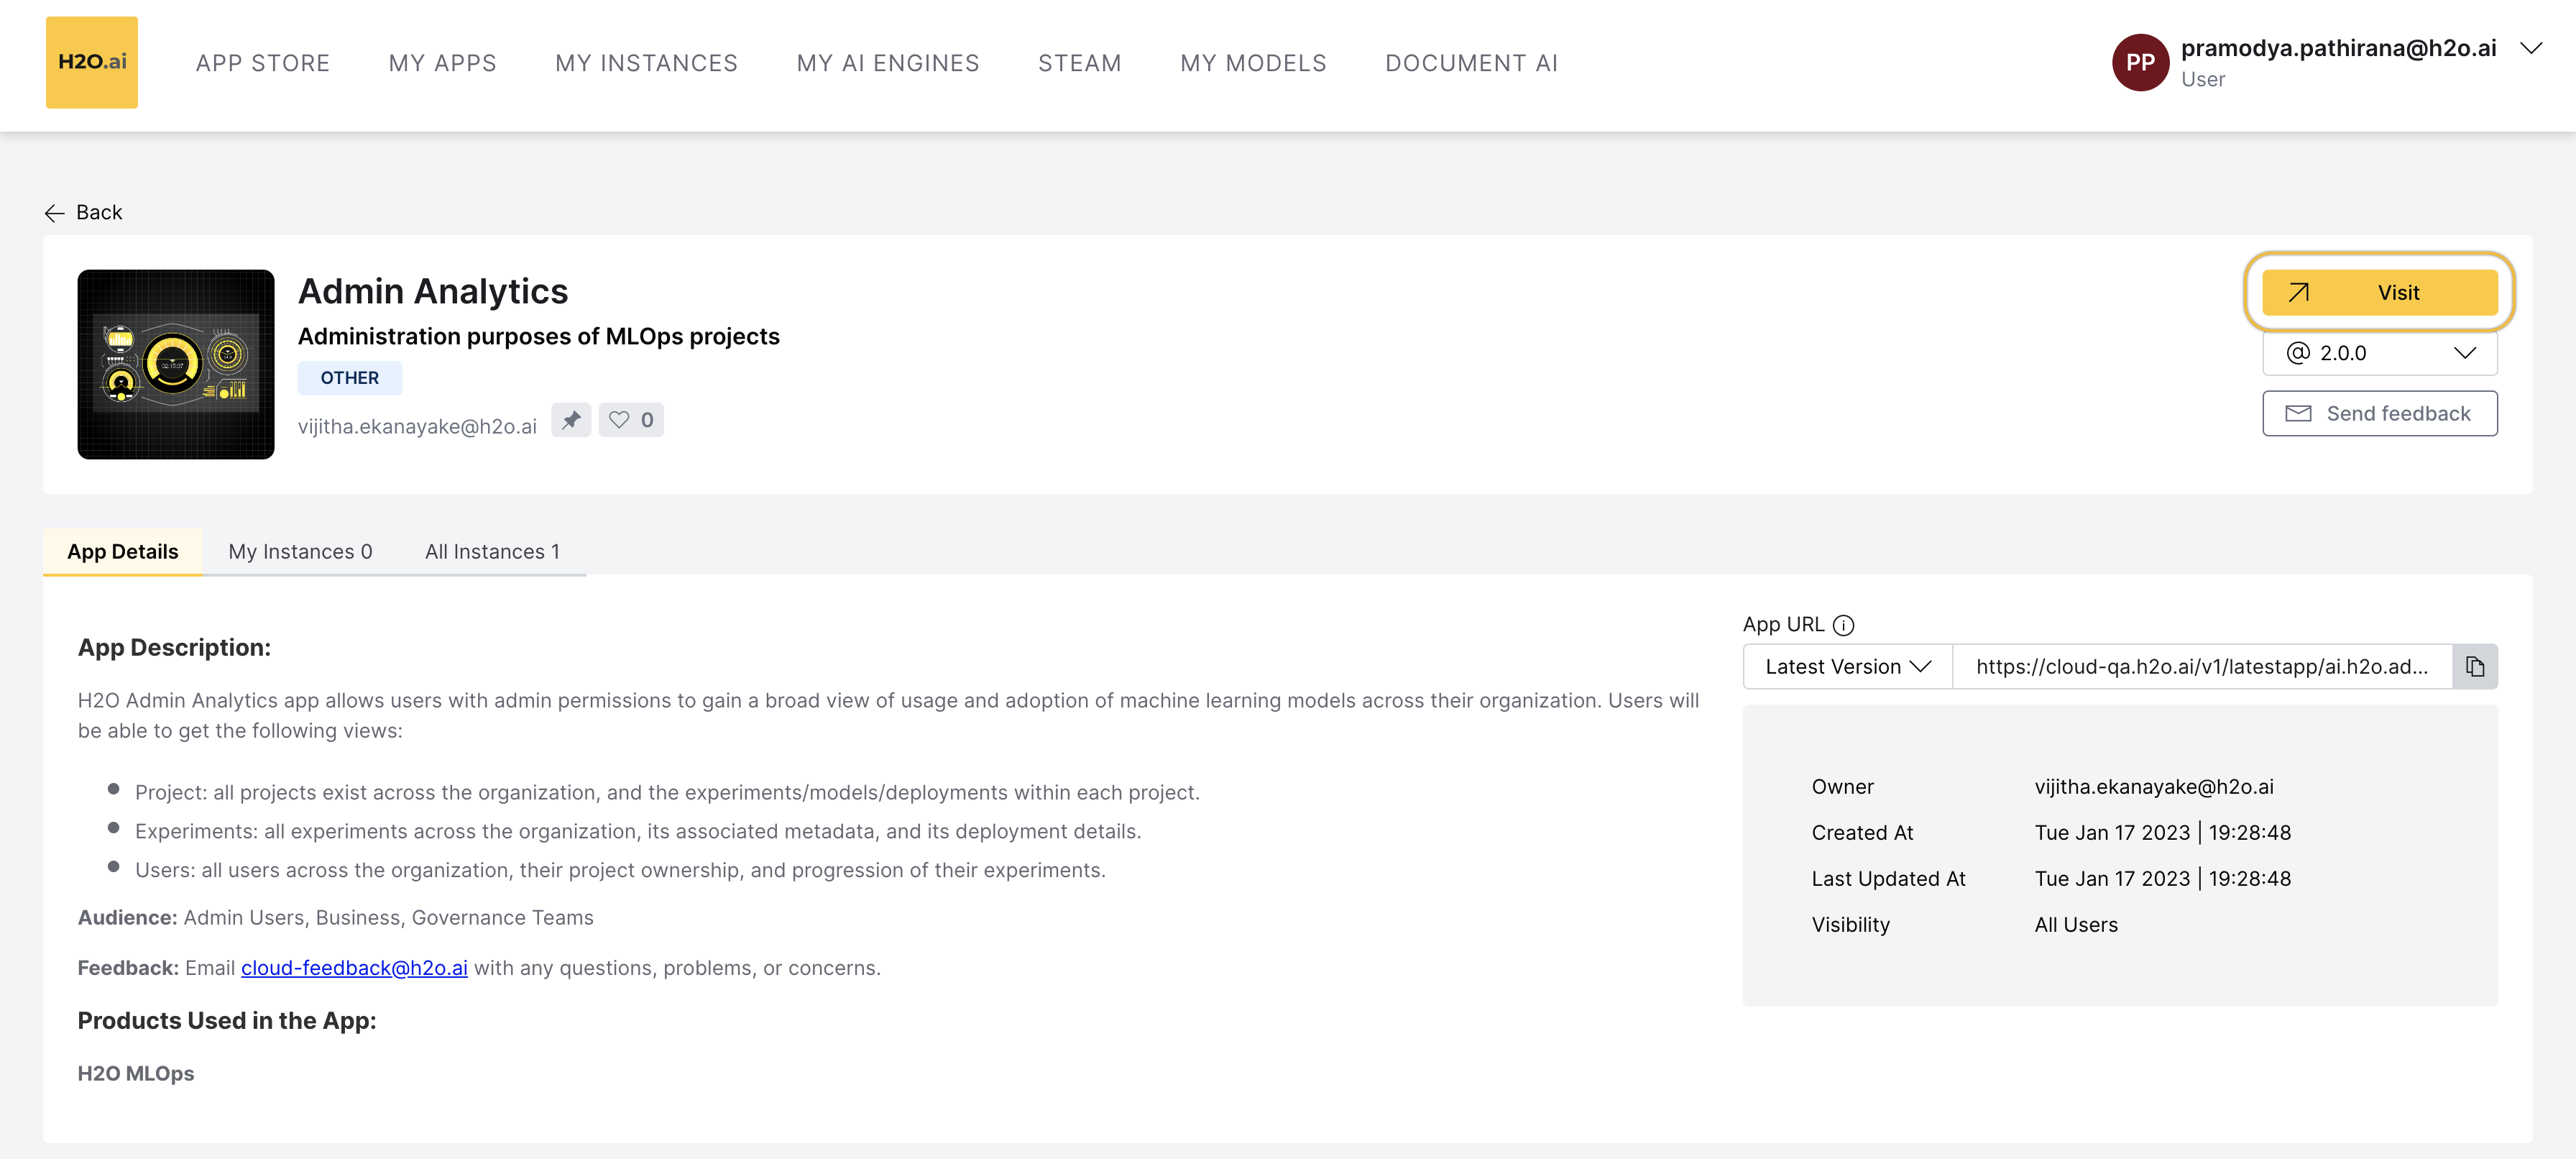Click the Back arrow icon
Viewport: 2576px width, 1159px height.
click(x=54, y=213)
